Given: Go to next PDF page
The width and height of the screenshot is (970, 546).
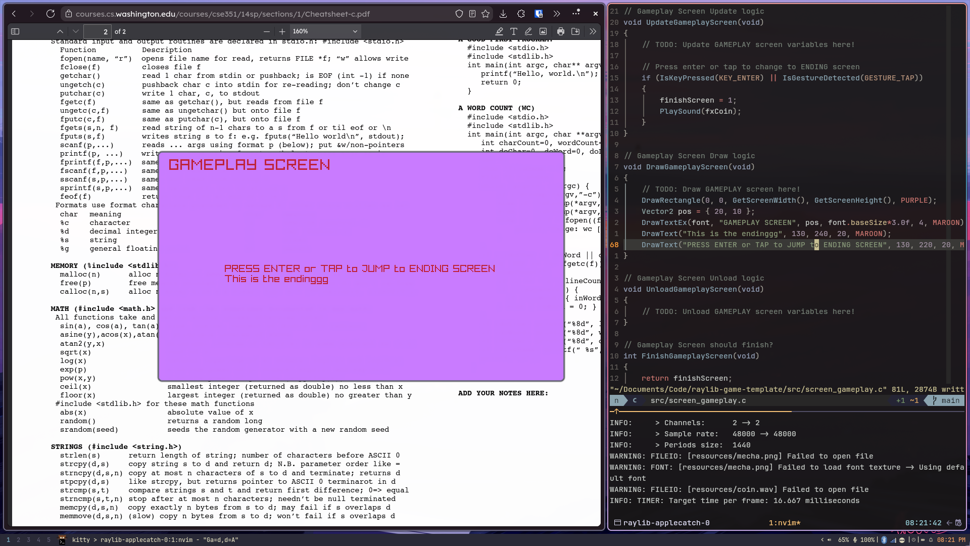Looking at the screenshot, I should pos(76,31).
